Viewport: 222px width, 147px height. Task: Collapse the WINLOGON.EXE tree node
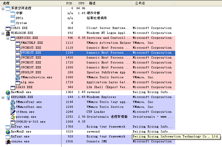click(3, 33)
